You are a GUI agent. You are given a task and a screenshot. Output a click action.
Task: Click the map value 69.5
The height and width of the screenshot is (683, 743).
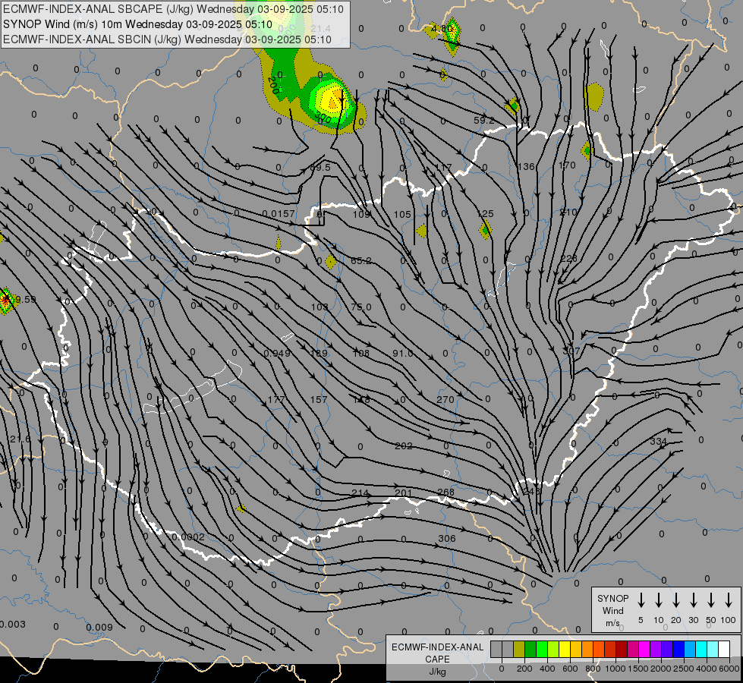[320, 167]
